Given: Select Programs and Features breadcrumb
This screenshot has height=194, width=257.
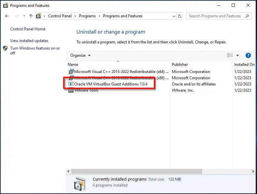Looking at the screenshot, I should (x=123, y=16).
